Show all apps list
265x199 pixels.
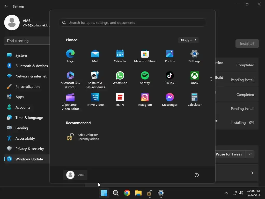pyautogui.click(x=188, y=40)
